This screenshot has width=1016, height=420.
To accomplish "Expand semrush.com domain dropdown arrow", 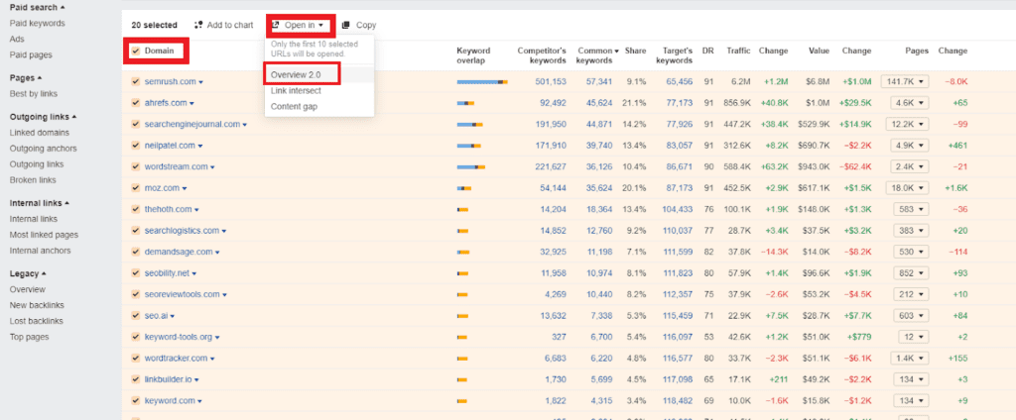I will click(x=200, y=83).
